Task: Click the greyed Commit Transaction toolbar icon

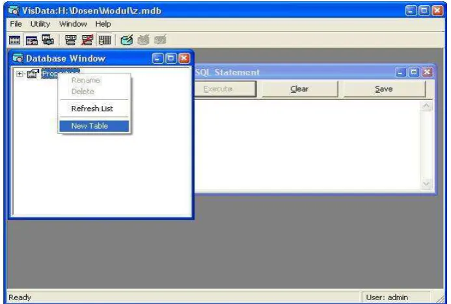Action: [160, 40]
